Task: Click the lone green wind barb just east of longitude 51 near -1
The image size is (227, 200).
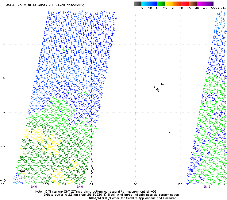Action: [x=93, y=30]
